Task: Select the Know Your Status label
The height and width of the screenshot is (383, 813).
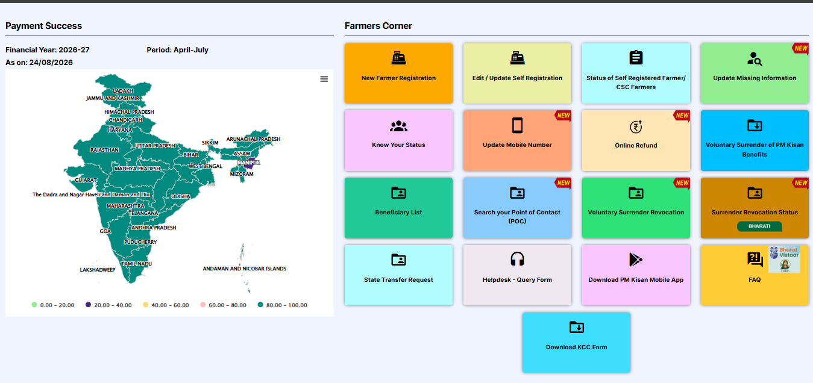Action: (398, 145)
